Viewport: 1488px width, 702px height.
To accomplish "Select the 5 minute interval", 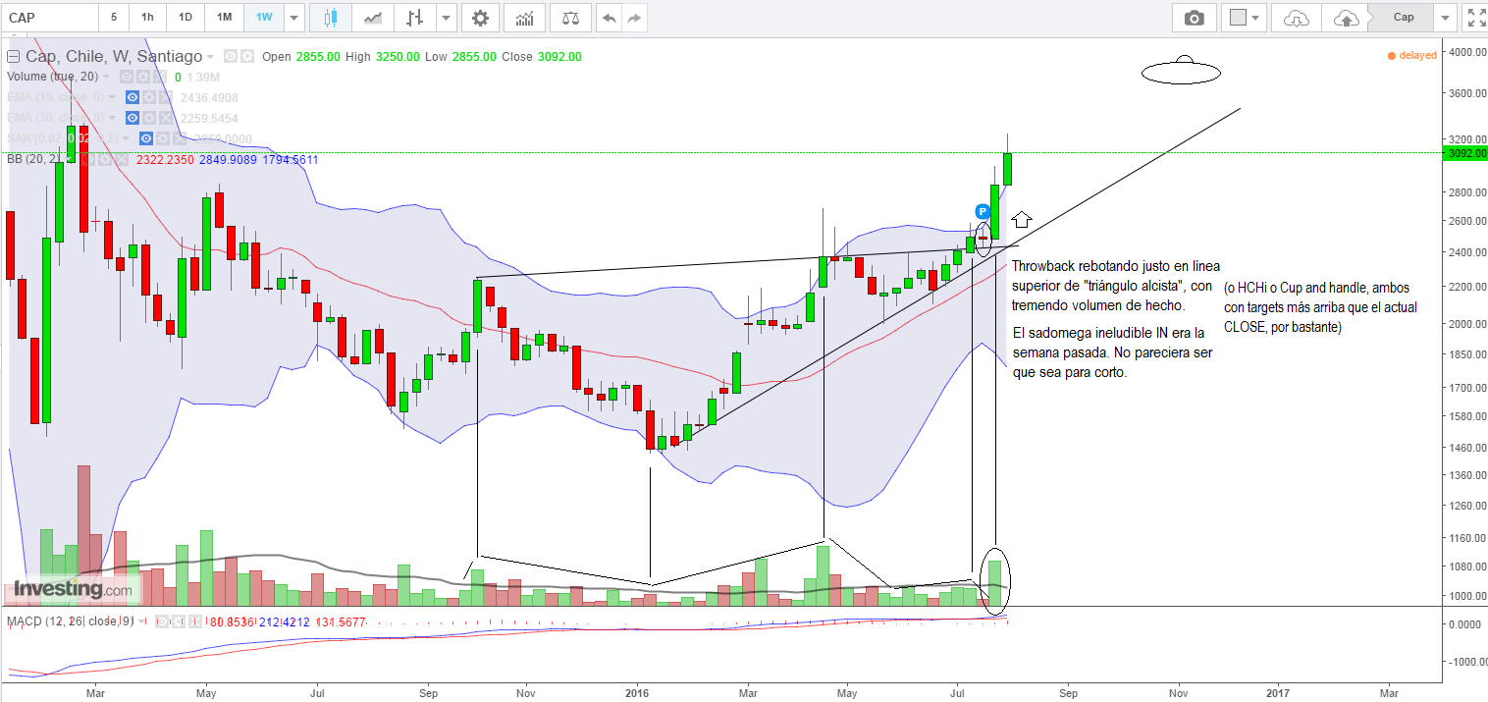I will 113,18.
